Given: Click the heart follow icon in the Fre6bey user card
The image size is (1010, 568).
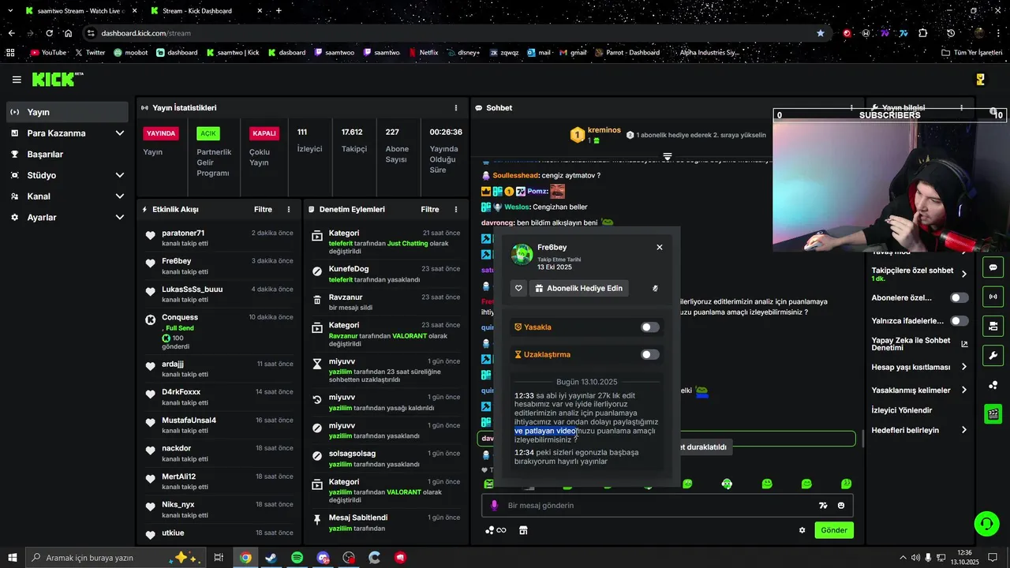Looking at the screenshot, I should point(518,289).
